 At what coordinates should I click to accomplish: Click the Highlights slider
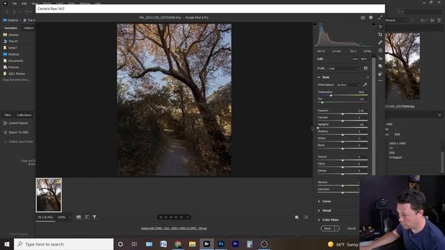343,128
